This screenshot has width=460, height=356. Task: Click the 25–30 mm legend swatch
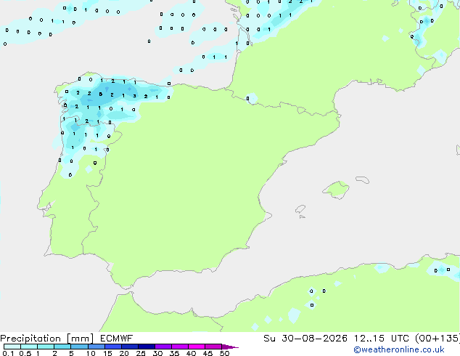[146, 347]
